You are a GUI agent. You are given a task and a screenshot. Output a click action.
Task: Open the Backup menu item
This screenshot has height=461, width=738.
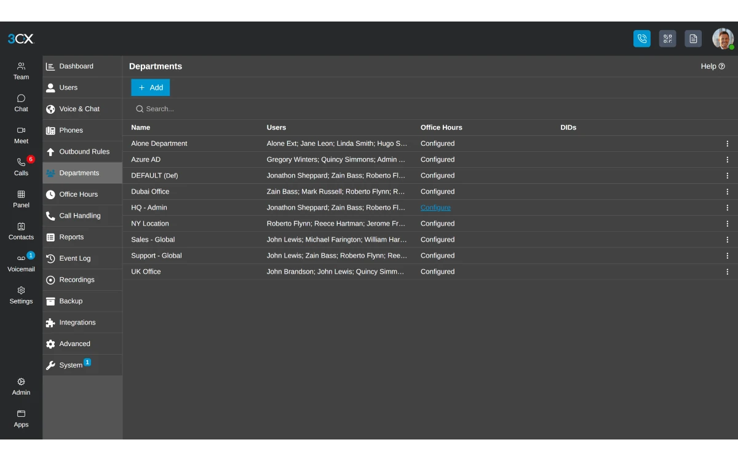(82, 301)
